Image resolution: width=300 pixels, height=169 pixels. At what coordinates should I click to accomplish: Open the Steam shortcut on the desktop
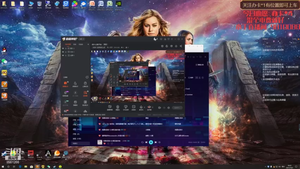[4, 153]
